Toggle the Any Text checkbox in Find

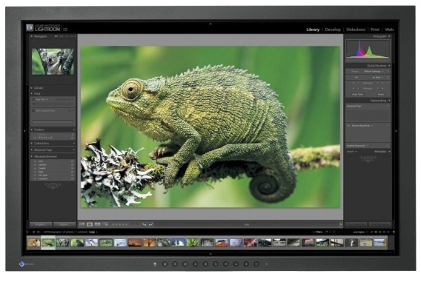point(33,99)
